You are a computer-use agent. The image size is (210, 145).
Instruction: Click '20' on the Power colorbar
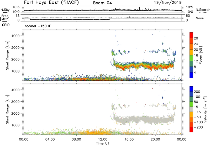click(x=196, y=50)
